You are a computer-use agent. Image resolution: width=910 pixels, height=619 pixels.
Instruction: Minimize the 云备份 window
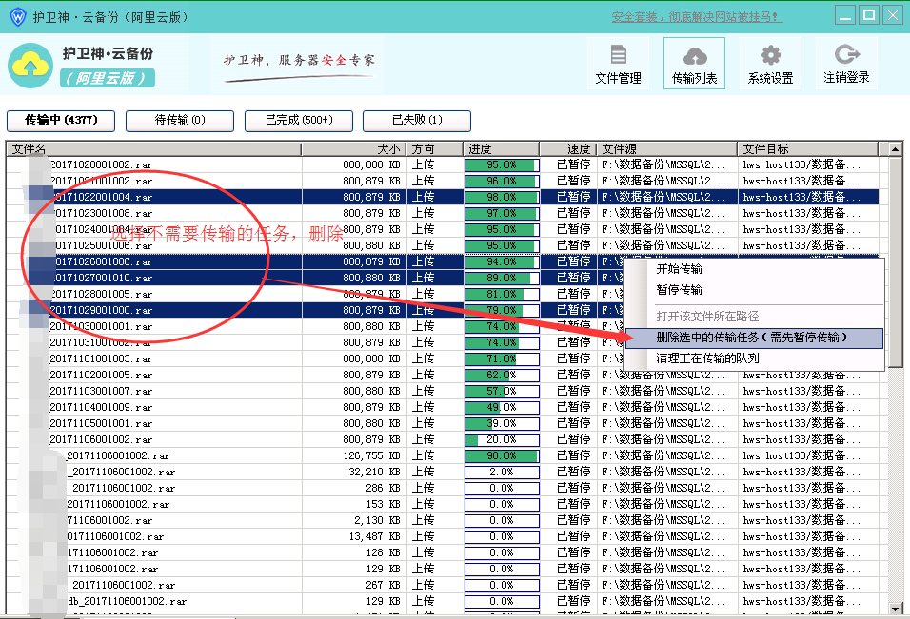[x=845, y=15]
